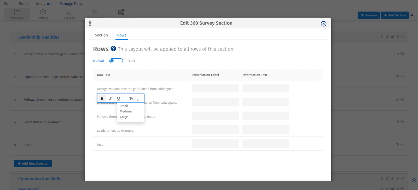Viewport: 418px width, 190px height.
Task: Click Information Text field for 'Follows through' row
Action: coord(266,116)
